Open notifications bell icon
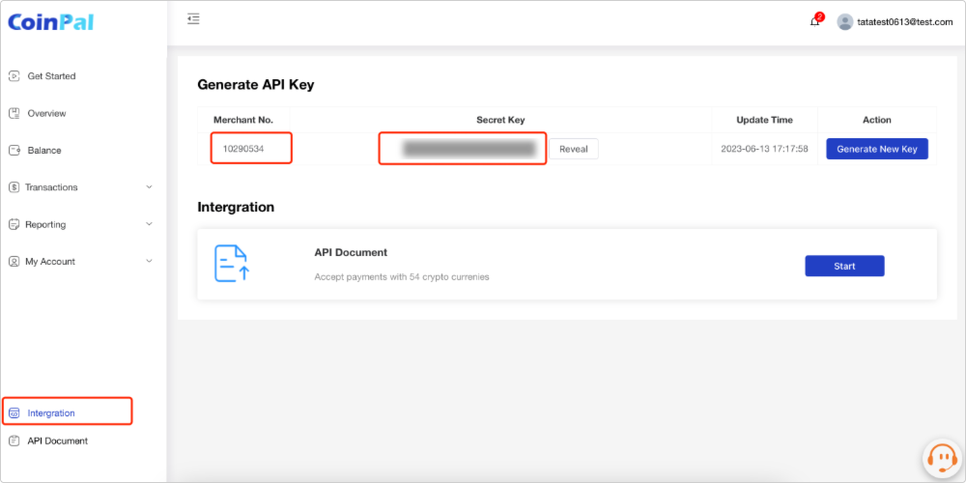This screenshot has width=966, height=483. click(x=814, y=21)
